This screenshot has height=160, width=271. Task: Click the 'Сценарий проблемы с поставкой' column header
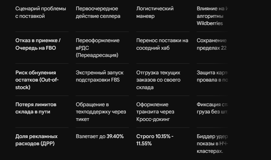coord(41,12)
